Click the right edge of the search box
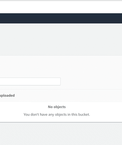Image resolution: width=122 pixels, height=145 pixels. 60,82
